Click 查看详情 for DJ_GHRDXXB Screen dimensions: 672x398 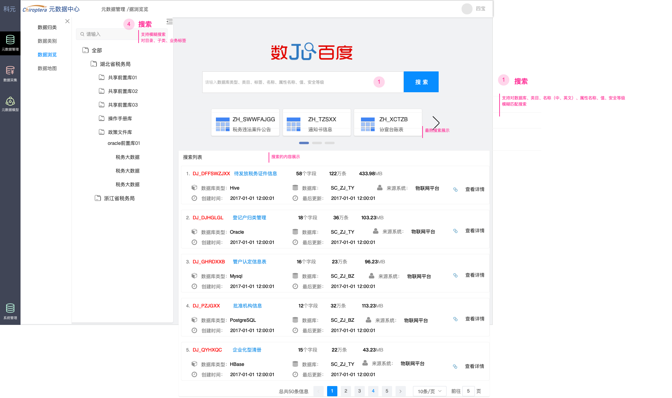[475, 275]
